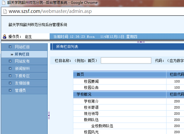Focus the 栏目名称 text input field
Viewport: 184px width, 134px height.
click(126, 61)
